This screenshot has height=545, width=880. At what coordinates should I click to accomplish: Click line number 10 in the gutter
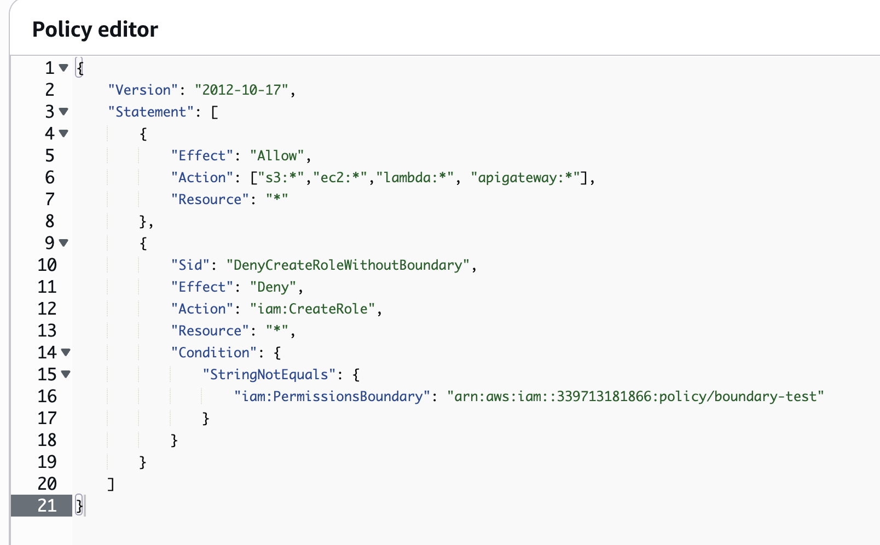coord(47,265)
